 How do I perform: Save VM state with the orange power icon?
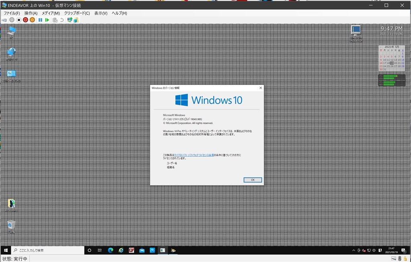click(x=32, y=20)
